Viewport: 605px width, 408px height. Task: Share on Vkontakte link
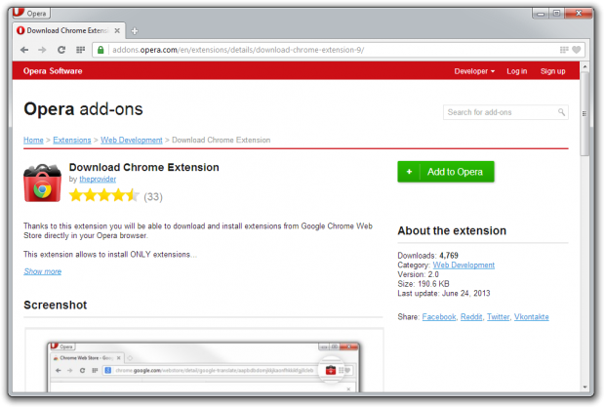pos(531,317)
